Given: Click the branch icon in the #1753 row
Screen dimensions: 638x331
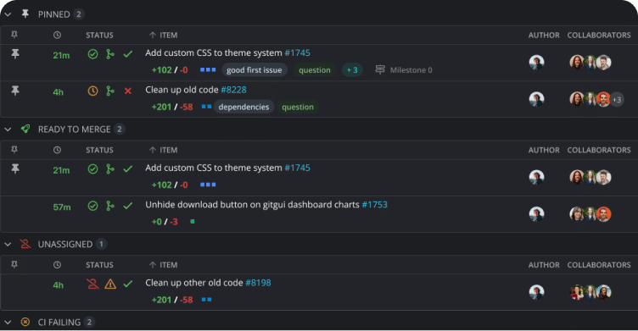Looking at the screenshot, I should point(109,206).
